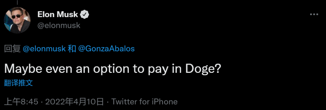Open the Twitter for iPhone source label
Screen dimensions: 326x110
[145, 102]
